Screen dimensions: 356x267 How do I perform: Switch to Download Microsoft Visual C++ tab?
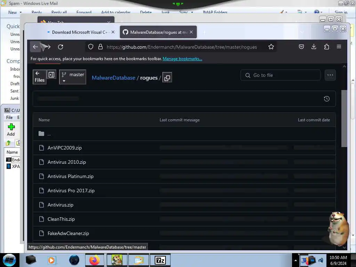pos(80,32)
